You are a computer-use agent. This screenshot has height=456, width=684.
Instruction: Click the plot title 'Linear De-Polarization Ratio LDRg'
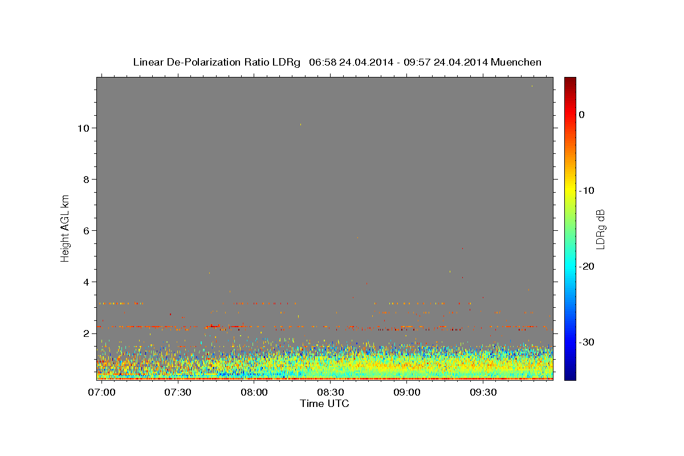coord(217,62)
